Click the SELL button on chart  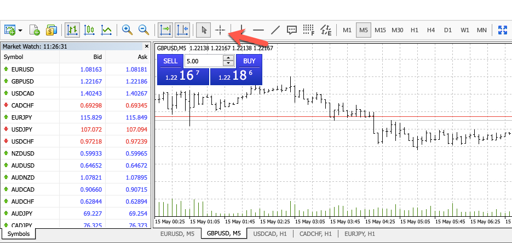point(170,61)
